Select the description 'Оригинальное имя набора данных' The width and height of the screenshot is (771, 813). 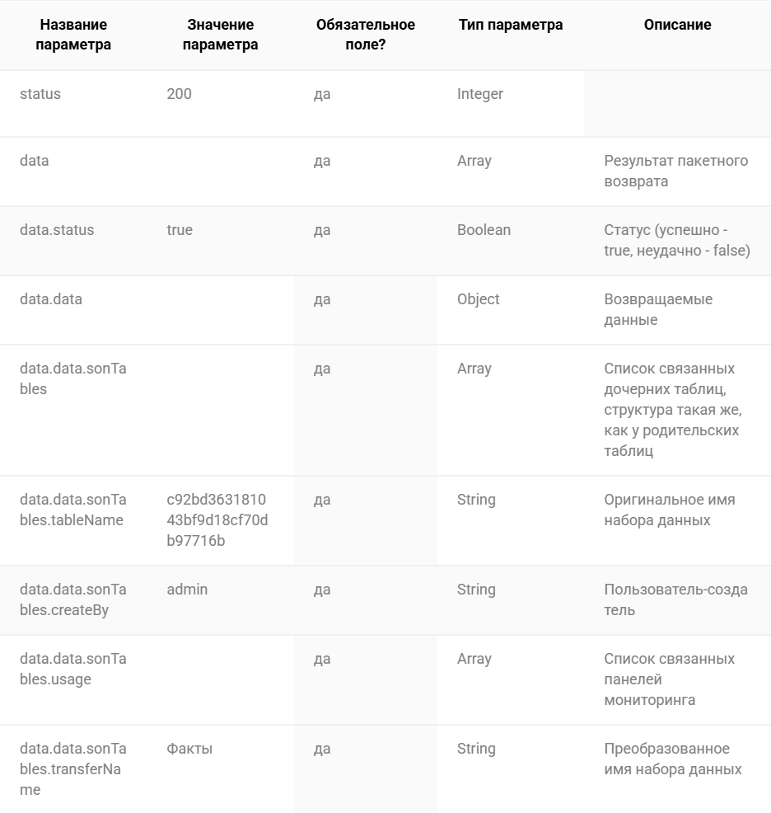click(670, 510)
